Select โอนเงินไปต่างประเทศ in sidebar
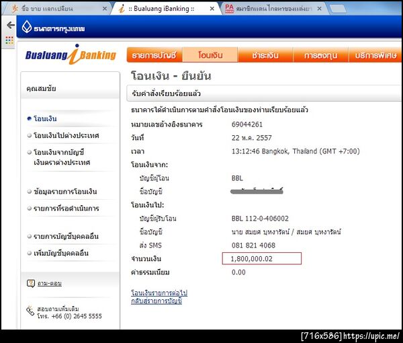Screen dimensions: 403x343 (66, 135)
